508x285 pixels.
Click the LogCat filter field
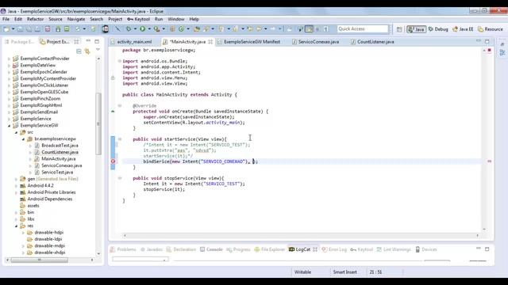coord(140,259)
